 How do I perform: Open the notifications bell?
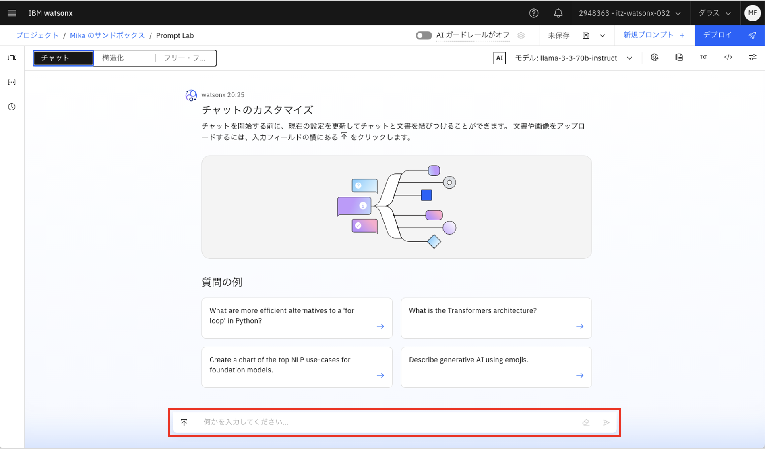558,13
